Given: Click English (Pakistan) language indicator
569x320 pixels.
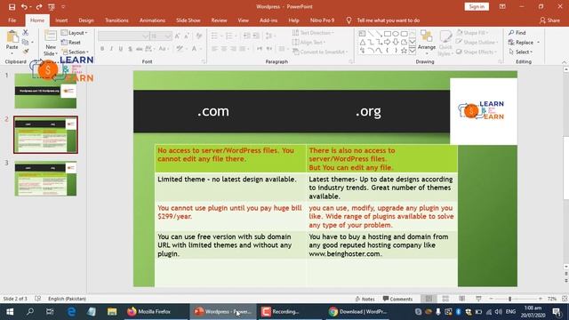Looking at the screenshot, I should pyautogui.click(x=67, y=299).
